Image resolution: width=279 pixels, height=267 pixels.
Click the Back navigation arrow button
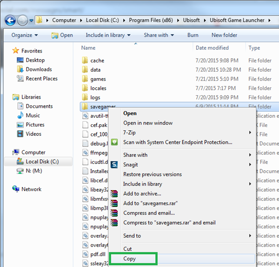[x=10, y=20]
